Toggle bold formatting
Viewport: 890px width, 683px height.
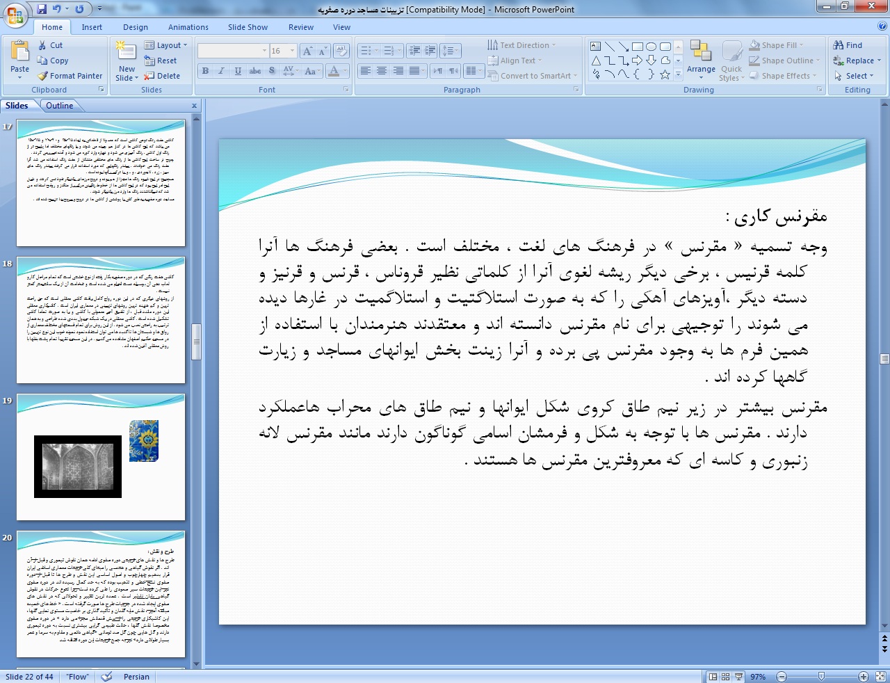click(x=205, y=71)
